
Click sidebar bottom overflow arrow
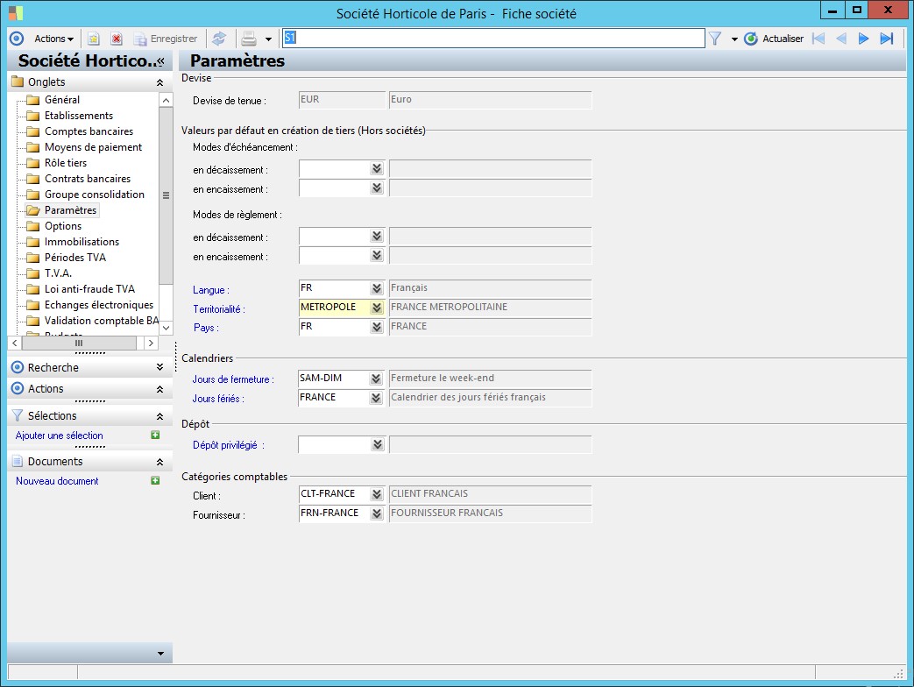(x=161, y=653)
